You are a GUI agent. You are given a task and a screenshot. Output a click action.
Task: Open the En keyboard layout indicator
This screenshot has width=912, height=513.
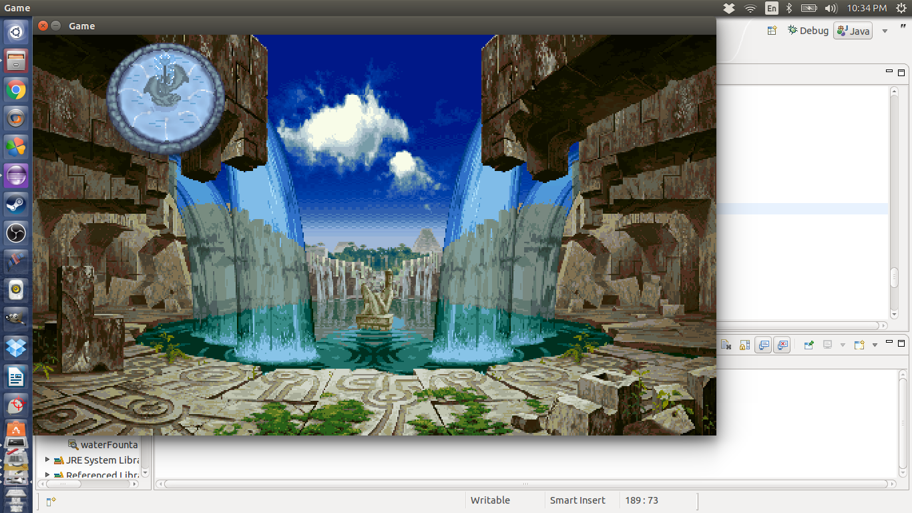(772, 8)
